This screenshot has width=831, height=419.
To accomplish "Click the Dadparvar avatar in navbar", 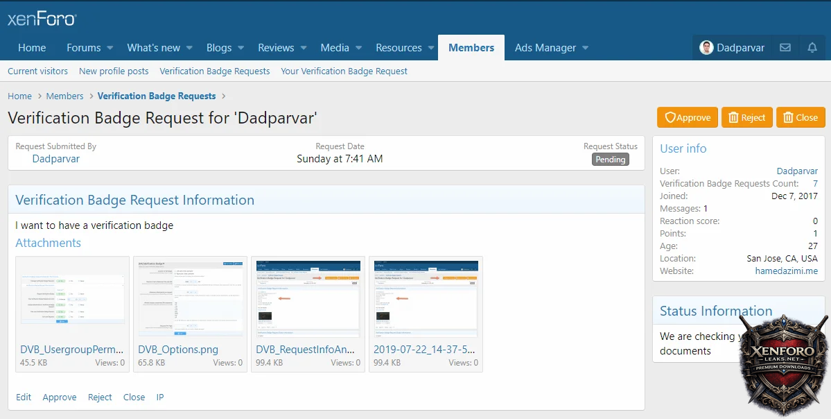I will (x=706, y=48).
